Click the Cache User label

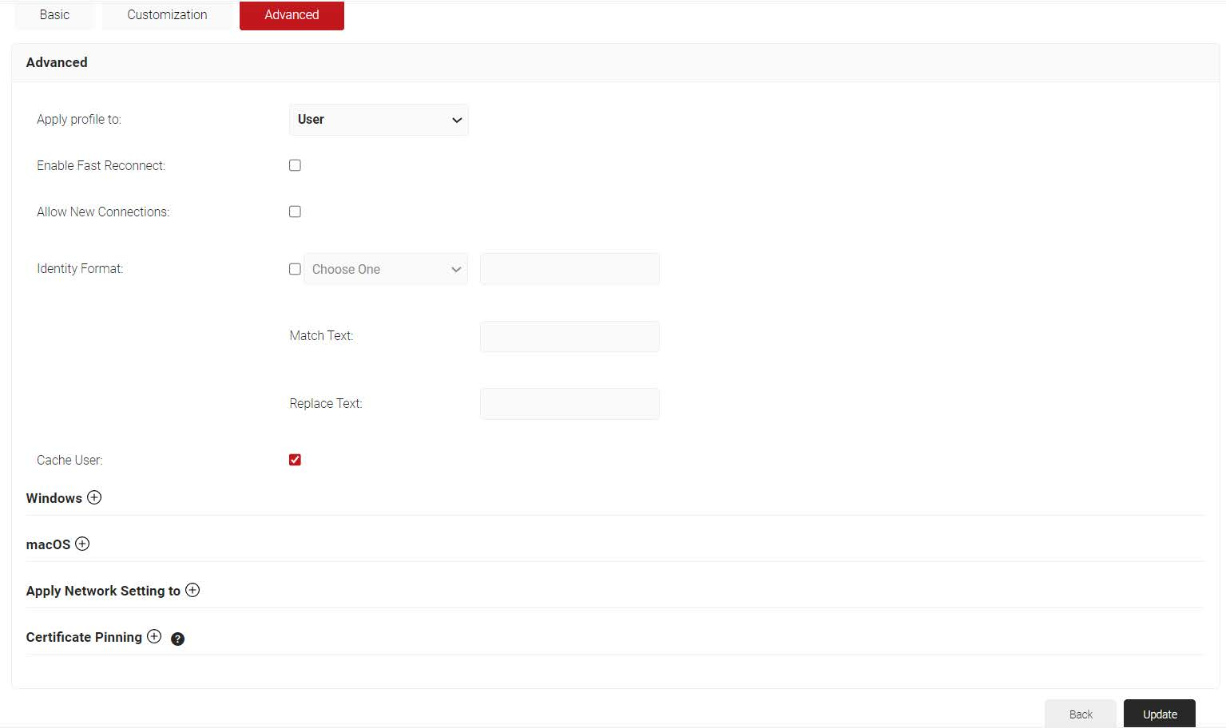pos(69,460)
